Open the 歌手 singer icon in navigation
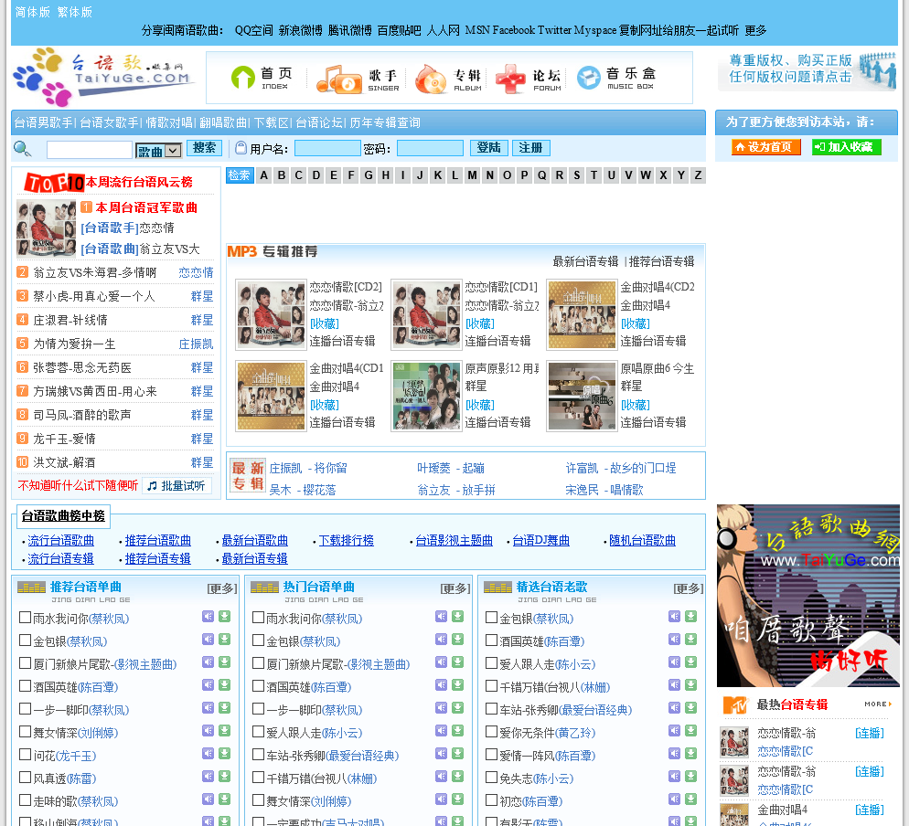This screenshot has height=826, width=909. [x=358, y=79]
